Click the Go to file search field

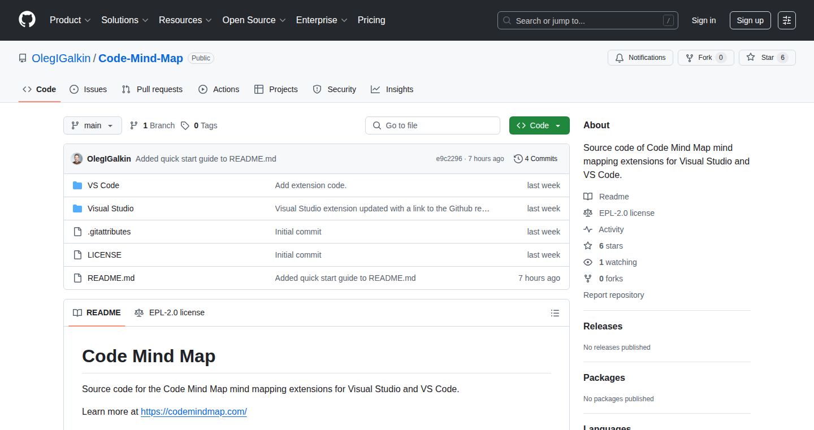[433, 125]
